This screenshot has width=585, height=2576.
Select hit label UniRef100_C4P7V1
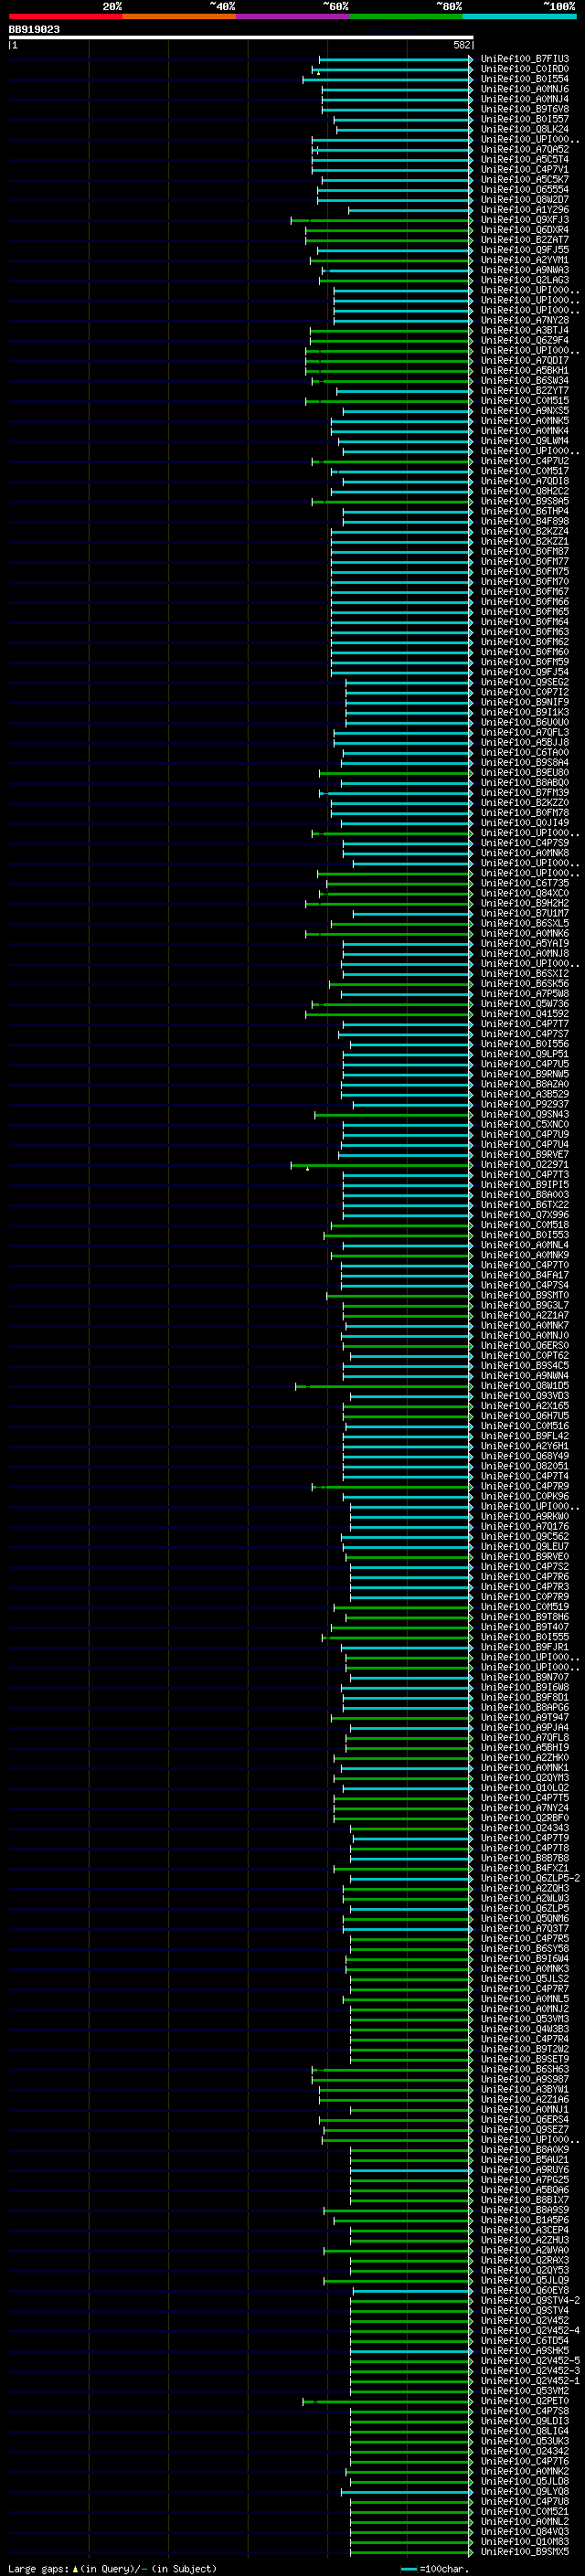pyautogui.click(x=525, y=169)
